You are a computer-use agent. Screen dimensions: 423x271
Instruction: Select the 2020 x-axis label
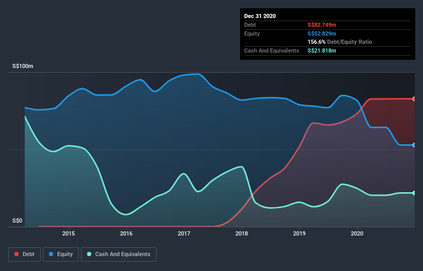(x=357, y=233)
